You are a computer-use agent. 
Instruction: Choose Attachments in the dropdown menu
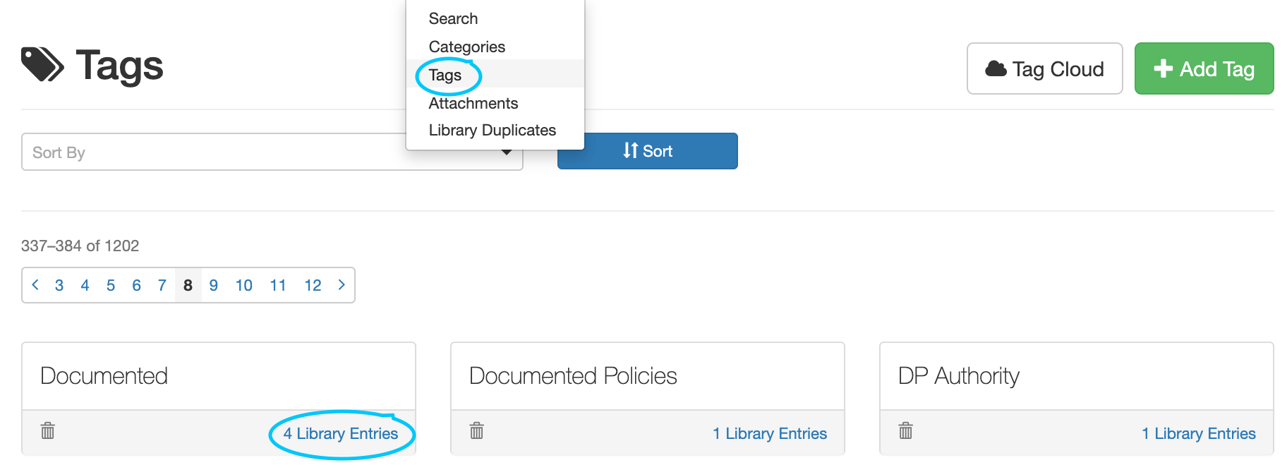tap(473, 103)
